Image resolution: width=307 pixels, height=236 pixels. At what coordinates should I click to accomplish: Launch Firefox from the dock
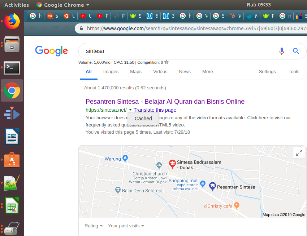pyautogui.click(x=12, y=21)
